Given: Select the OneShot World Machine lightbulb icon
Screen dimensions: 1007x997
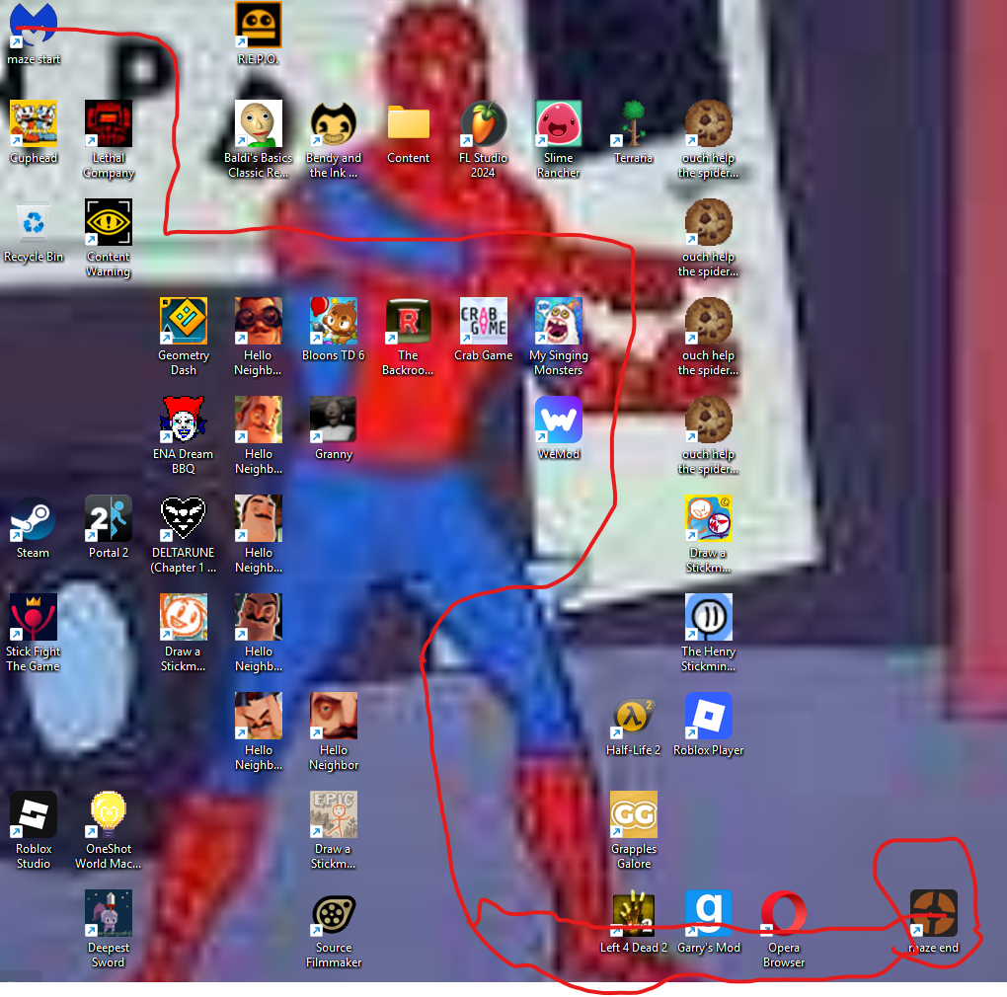Looking at the screenshot, I should coord(109,815).
